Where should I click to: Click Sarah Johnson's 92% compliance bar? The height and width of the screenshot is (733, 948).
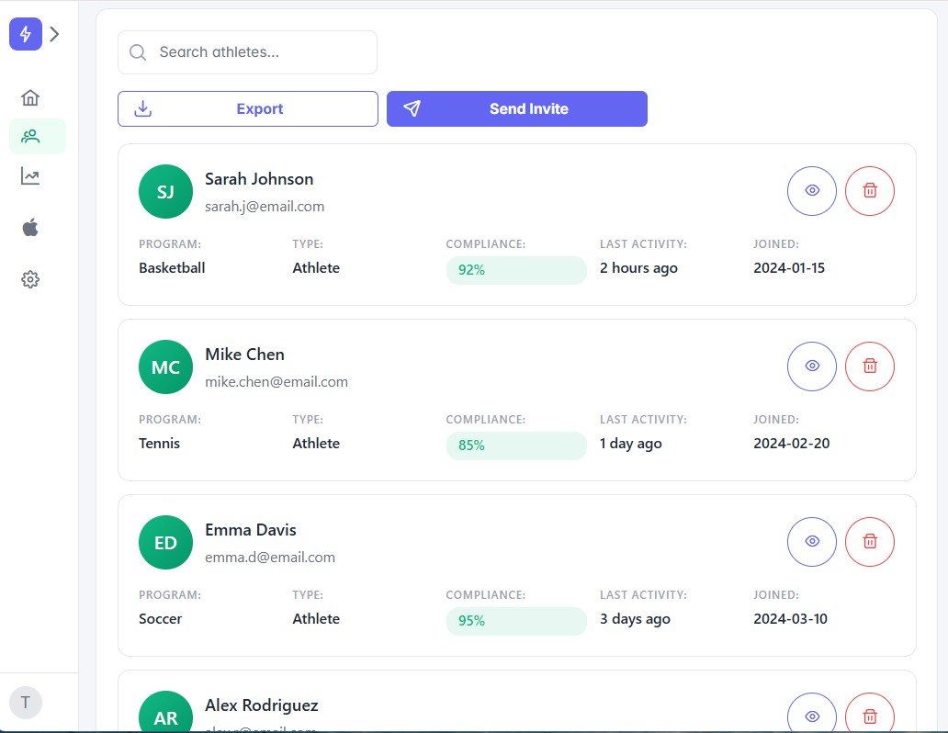[515, 270]
